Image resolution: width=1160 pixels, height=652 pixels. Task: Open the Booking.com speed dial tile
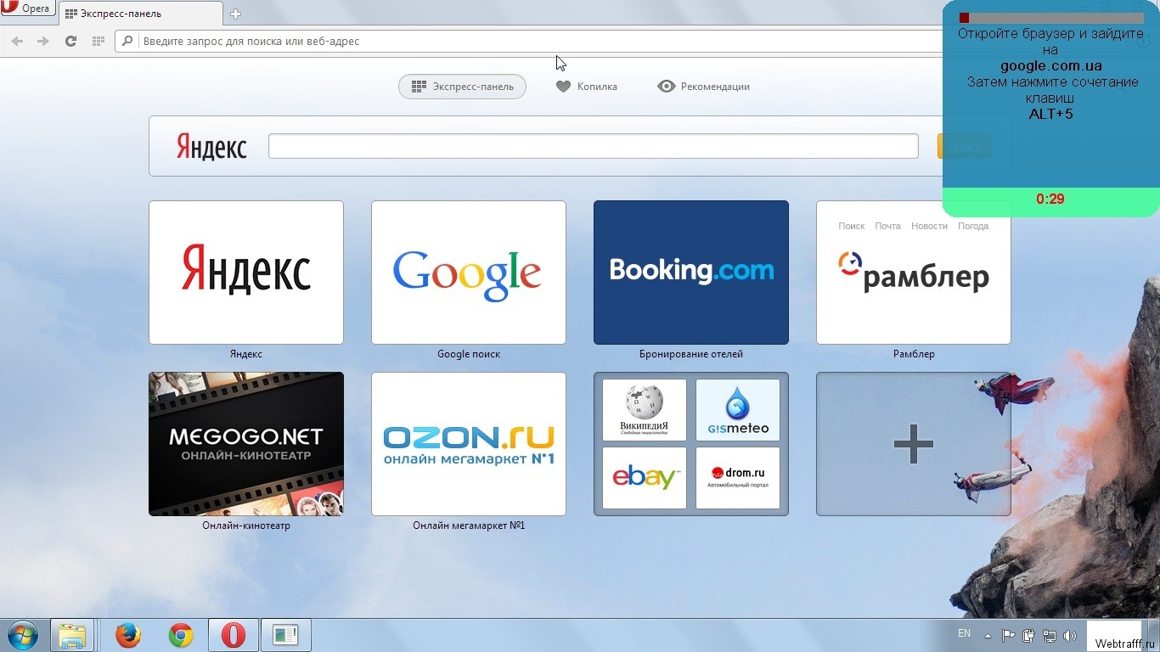(x=691, y=273)
